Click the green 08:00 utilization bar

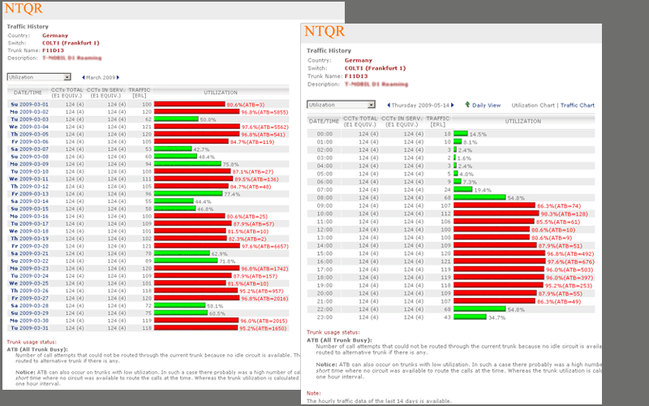click(x=479, y=197)
